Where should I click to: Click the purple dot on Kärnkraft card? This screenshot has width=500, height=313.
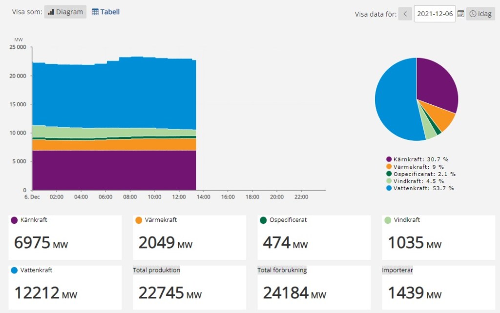tap(14, 220)
